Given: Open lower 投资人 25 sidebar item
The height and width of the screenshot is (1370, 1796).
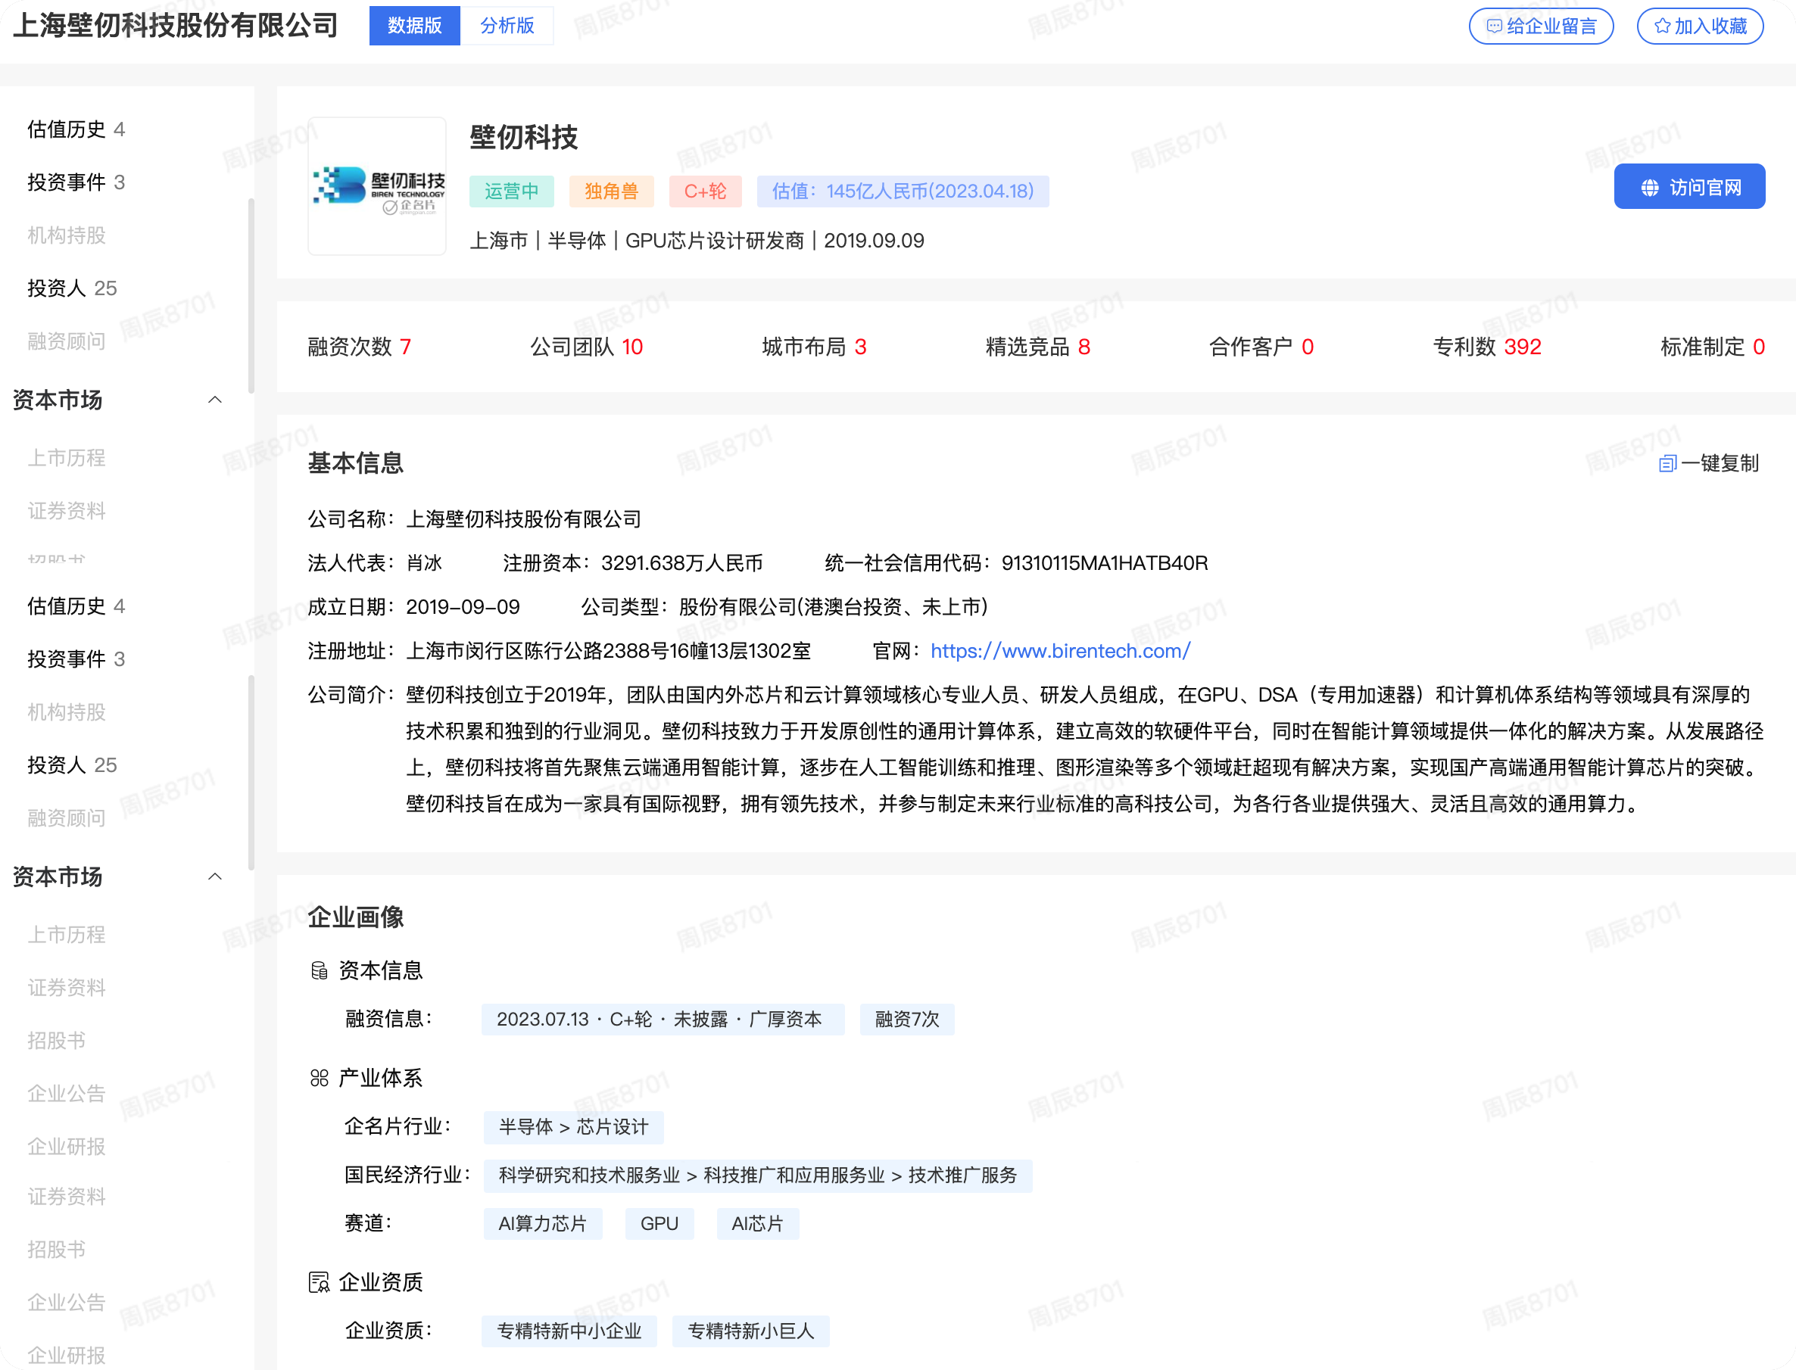Looking at the screenshot, I should [x=72, y=765].
